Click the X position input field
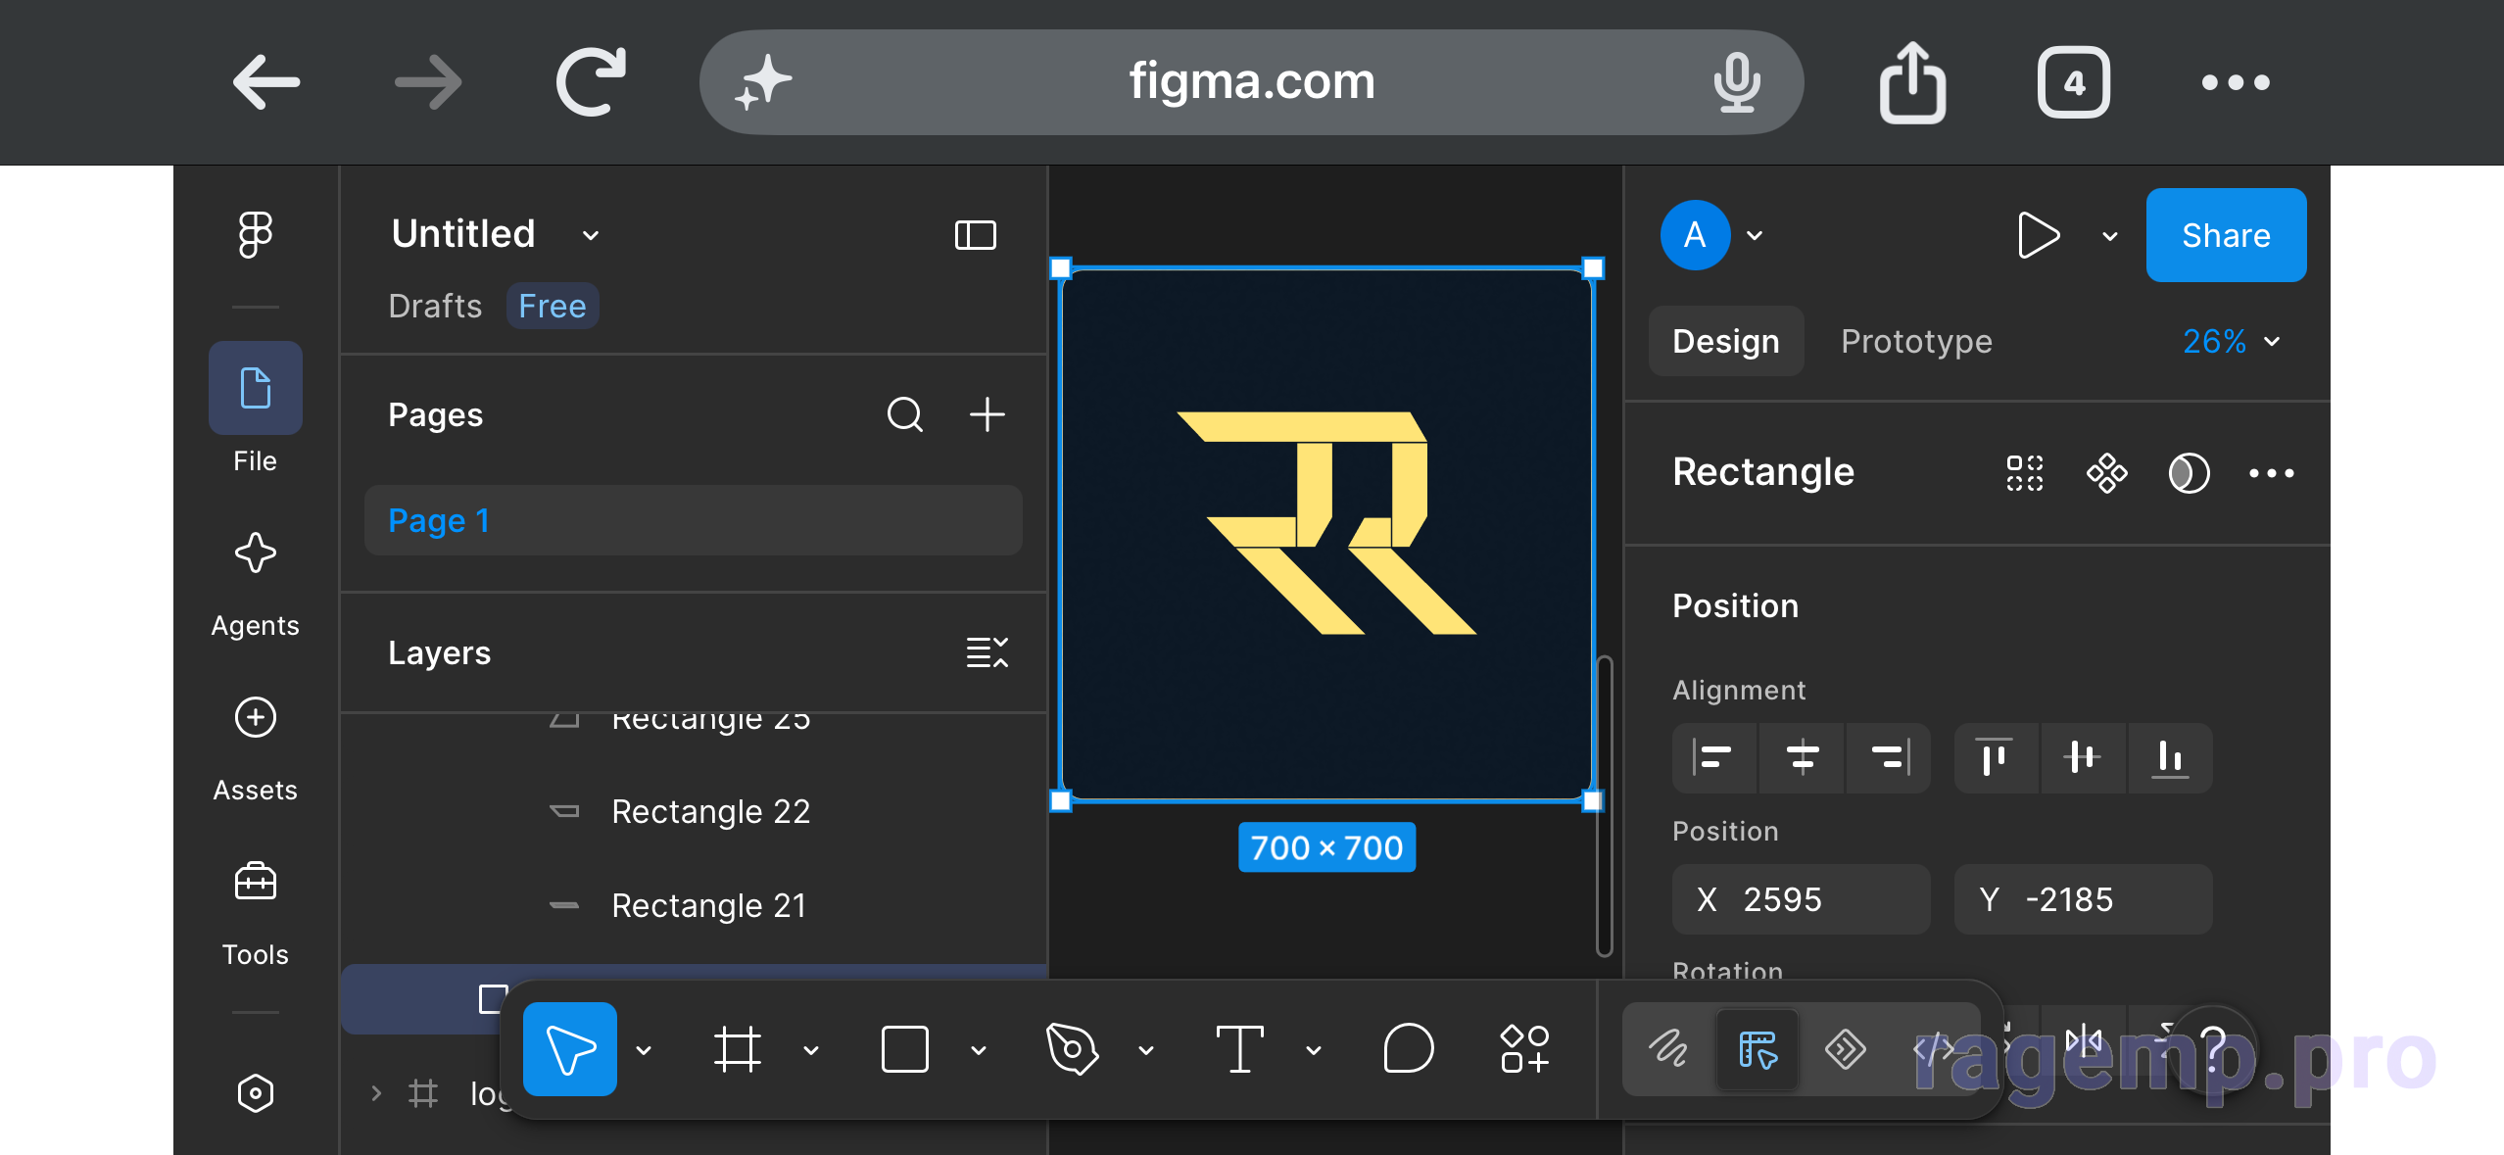The image size is (2504, 1155). [1801, 898]
